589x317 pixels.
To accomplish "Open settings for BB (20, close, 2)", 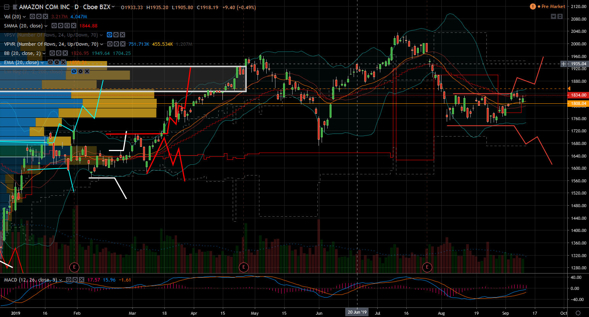I will [x=59, y=53].
